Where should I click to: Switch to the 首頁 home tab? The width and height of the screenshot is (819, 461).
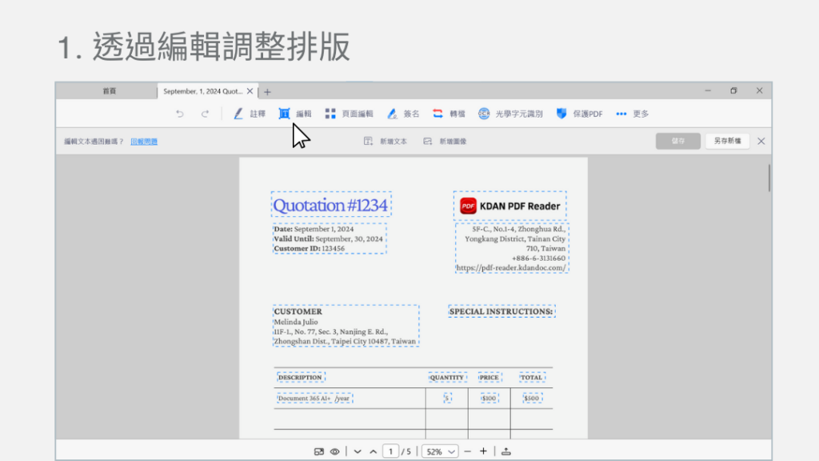109,91
